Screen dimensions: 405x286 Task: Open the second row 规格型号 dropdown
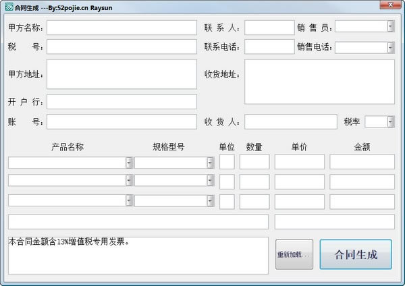(x=210, y=181)
